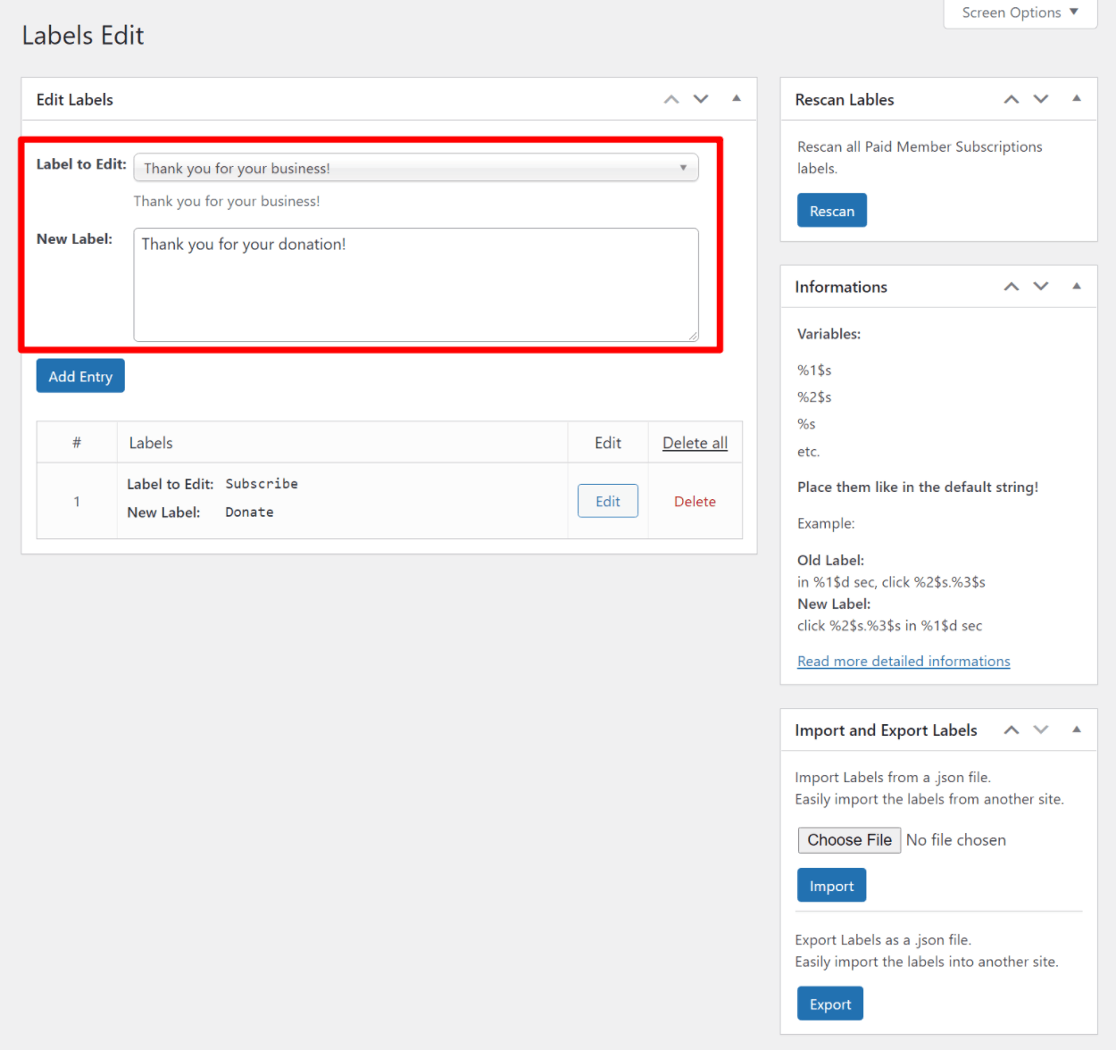This screenshot has width=1116, height=1050.
Task: Move the Informations panel up
Action: click(1012, 286)
